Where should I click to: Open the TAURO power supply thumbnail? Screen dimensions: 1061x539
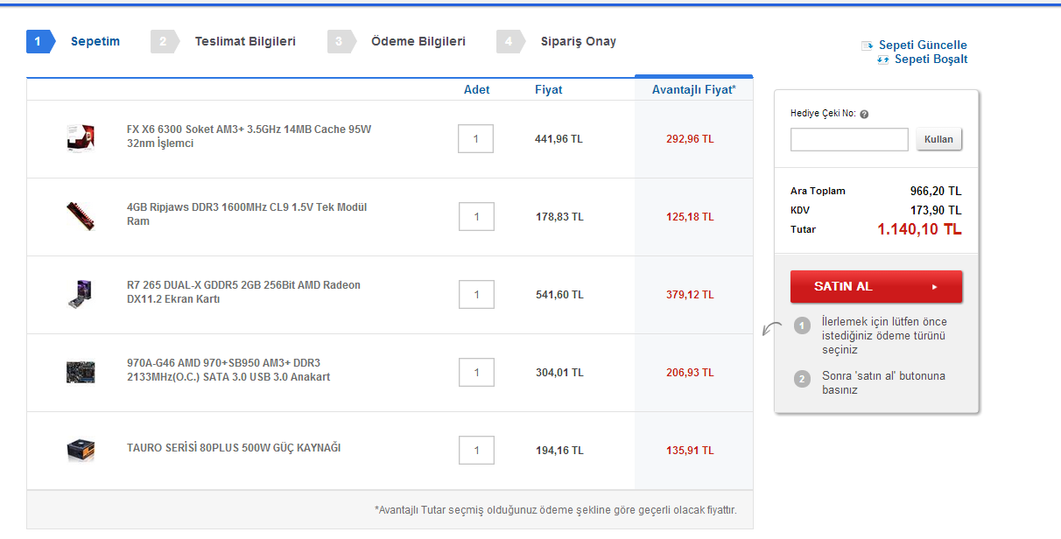(x=80, y=450)
